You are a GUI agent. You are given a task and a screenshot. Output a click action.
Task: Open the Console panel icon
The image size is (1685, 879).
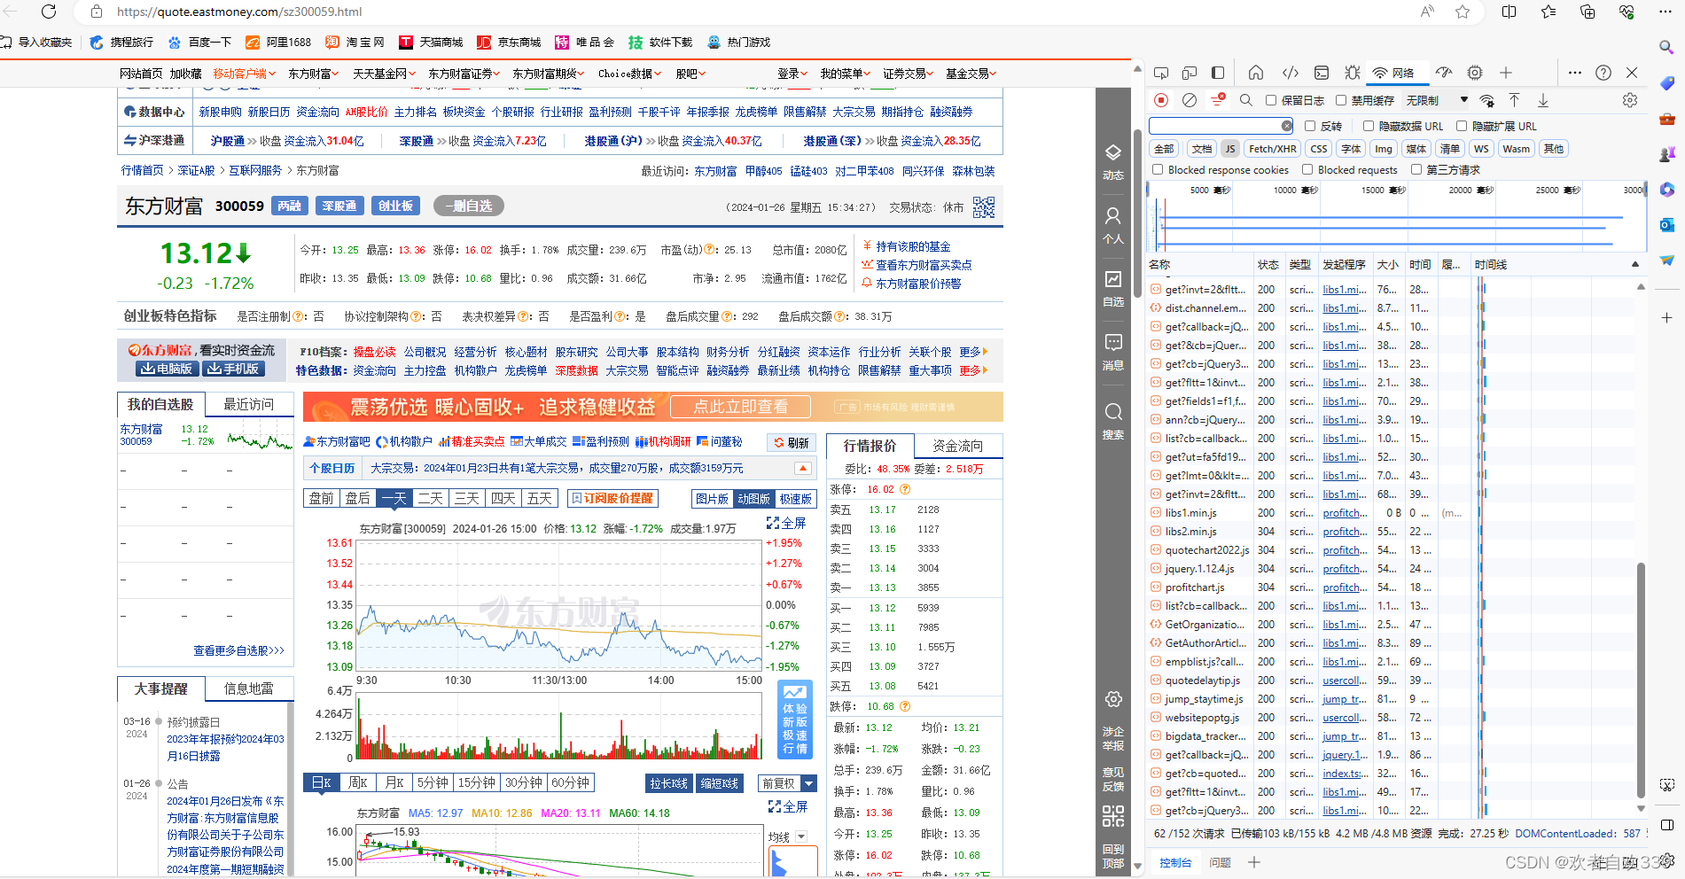1322,73
